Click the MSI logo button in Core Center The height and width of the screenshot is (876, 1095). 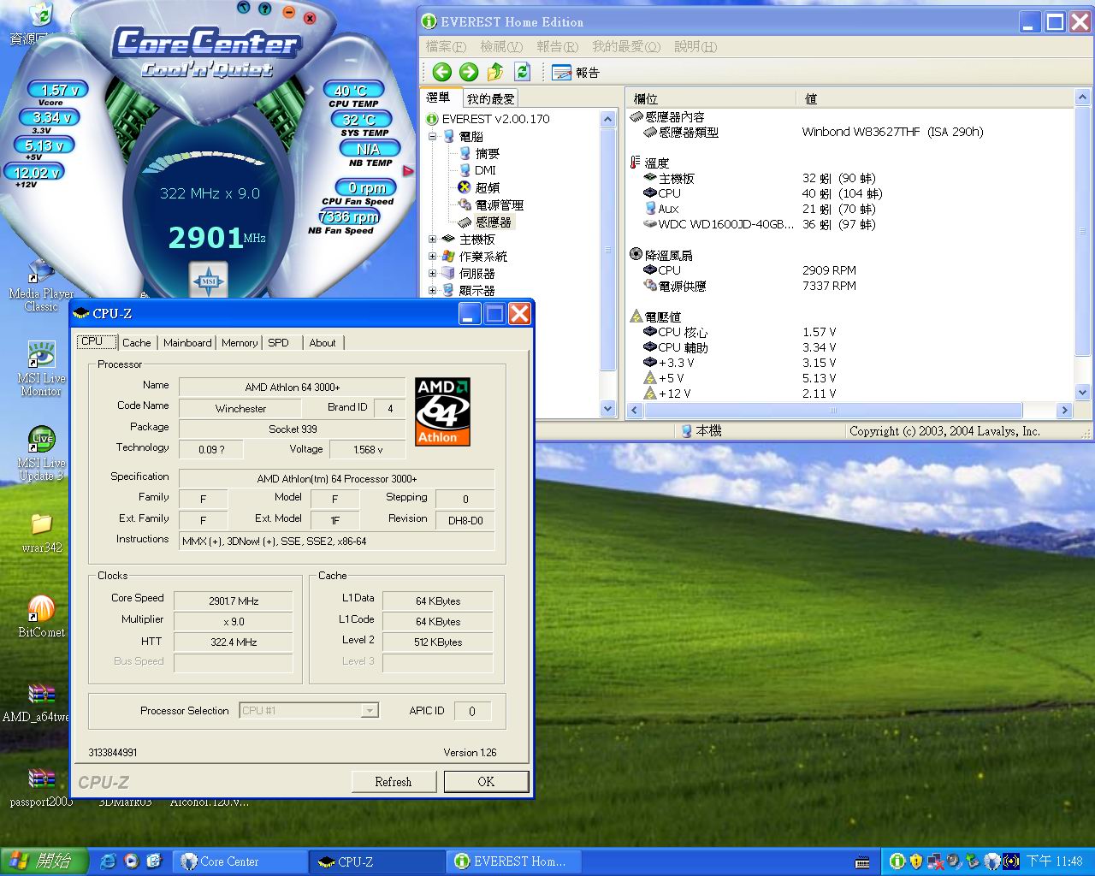(209, 281)
